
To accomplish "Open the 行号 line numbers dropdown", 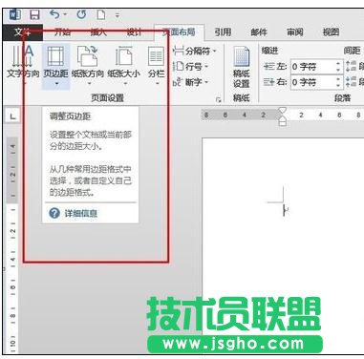I will [191, 67].
